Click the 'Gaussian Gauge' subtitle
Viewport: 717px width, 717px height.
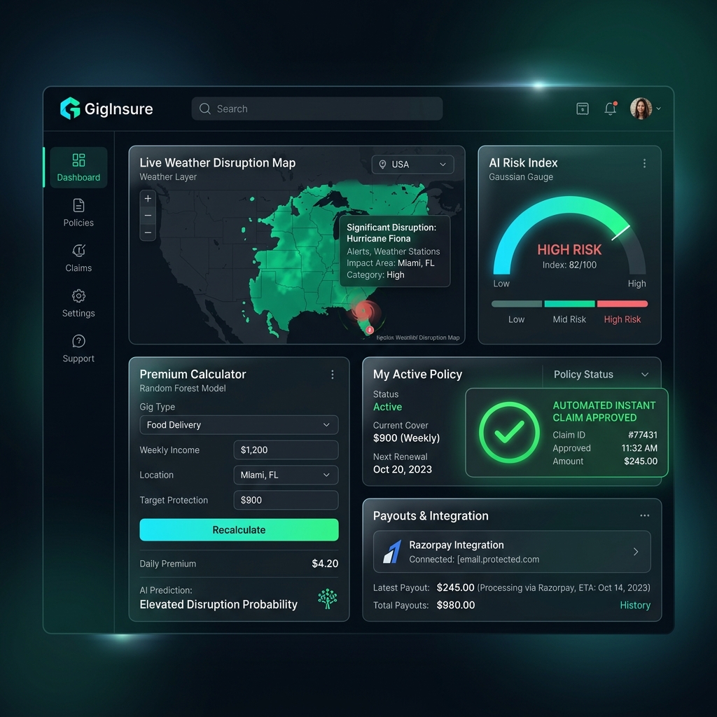pos(521,177)
